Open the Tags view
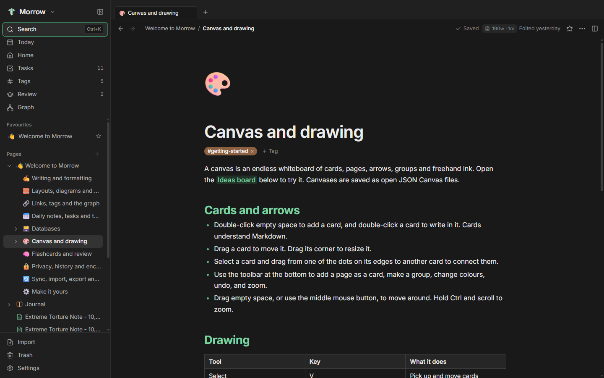This screenshot has height=378, width=604. click(55, 81)
